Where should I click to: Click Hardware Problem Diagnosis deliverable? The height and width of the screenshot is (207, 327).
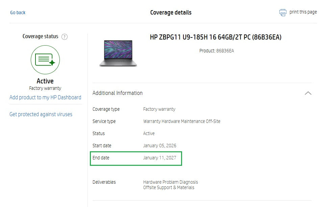(170, 182)
